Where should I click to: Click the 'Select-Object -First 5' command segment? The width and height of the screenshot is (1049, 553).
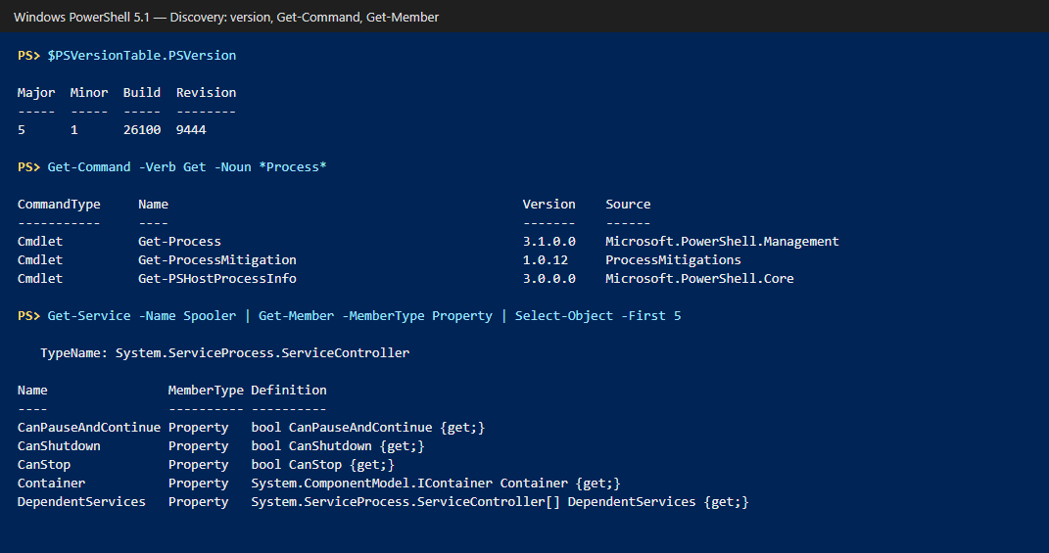597,315
